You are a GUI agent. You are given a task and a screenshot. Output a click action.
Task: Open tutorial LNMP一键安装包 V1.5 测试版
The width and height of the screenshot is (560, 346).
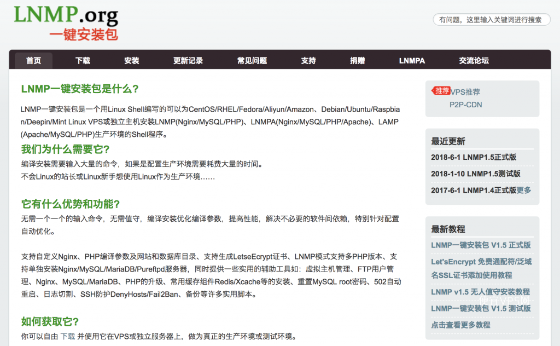click(x=481, y=308)
